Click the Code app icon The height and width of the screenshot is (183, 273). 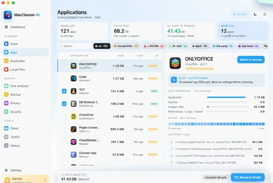click(x=73, y=78)
